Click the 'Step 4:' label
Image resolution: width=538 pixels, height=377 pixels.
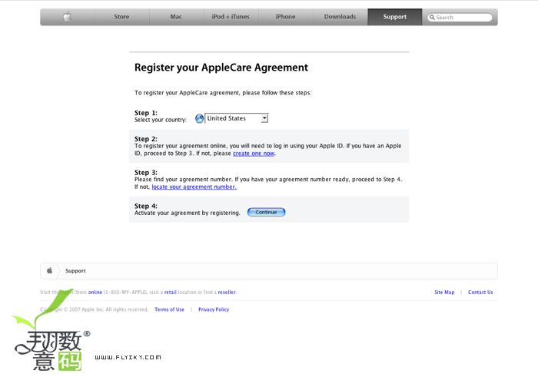146,206
